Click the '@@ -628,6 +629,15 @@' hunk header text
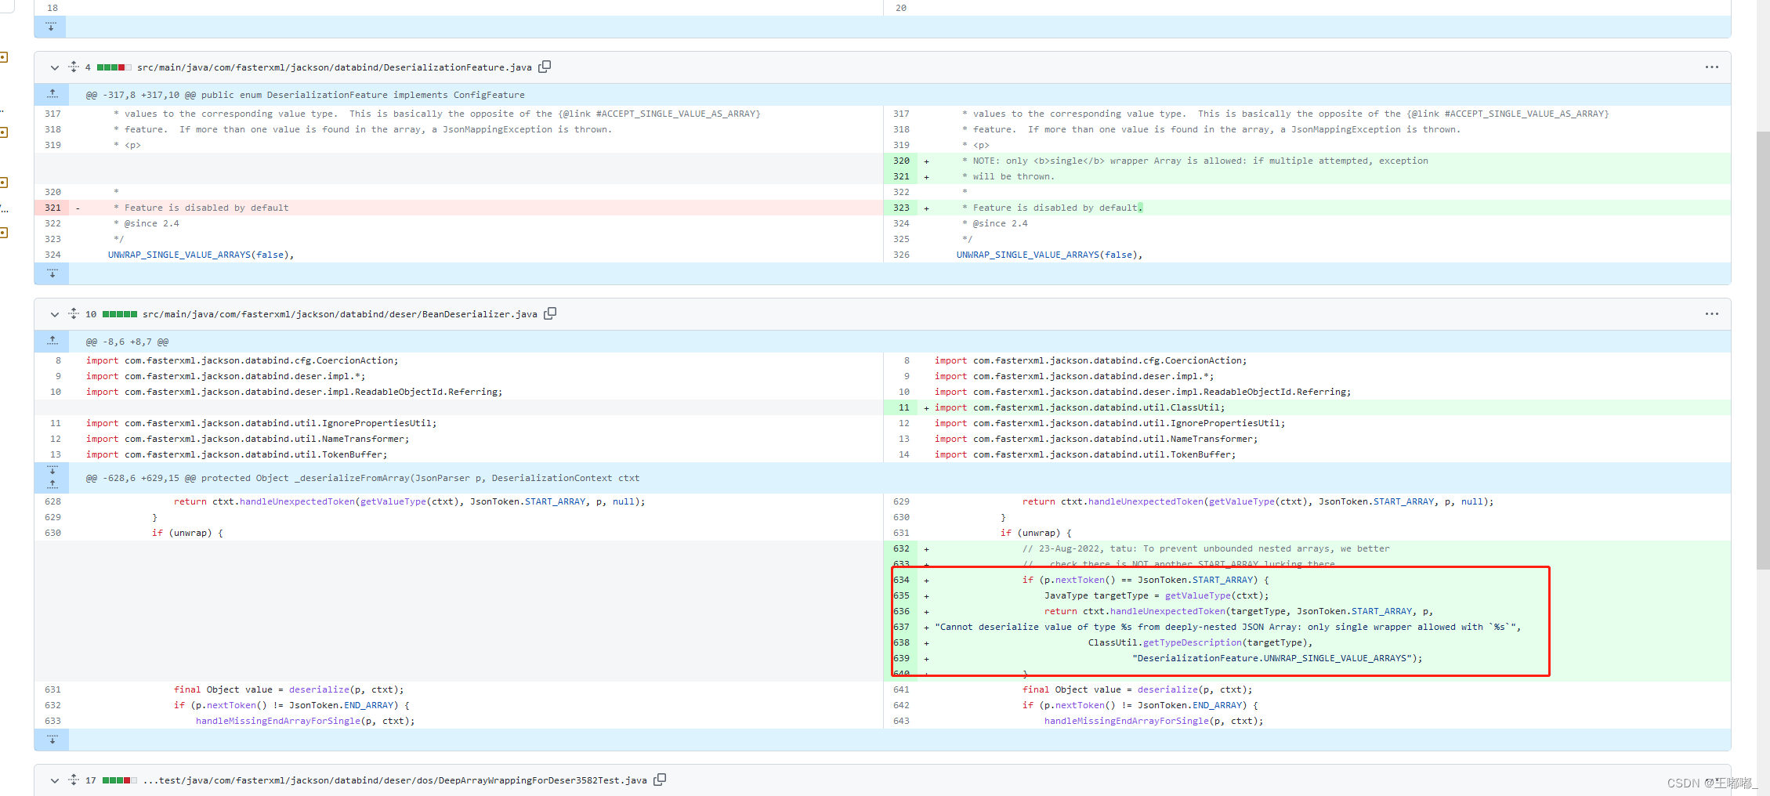This screenshot has width=1770, height=796. click(141, 479)
